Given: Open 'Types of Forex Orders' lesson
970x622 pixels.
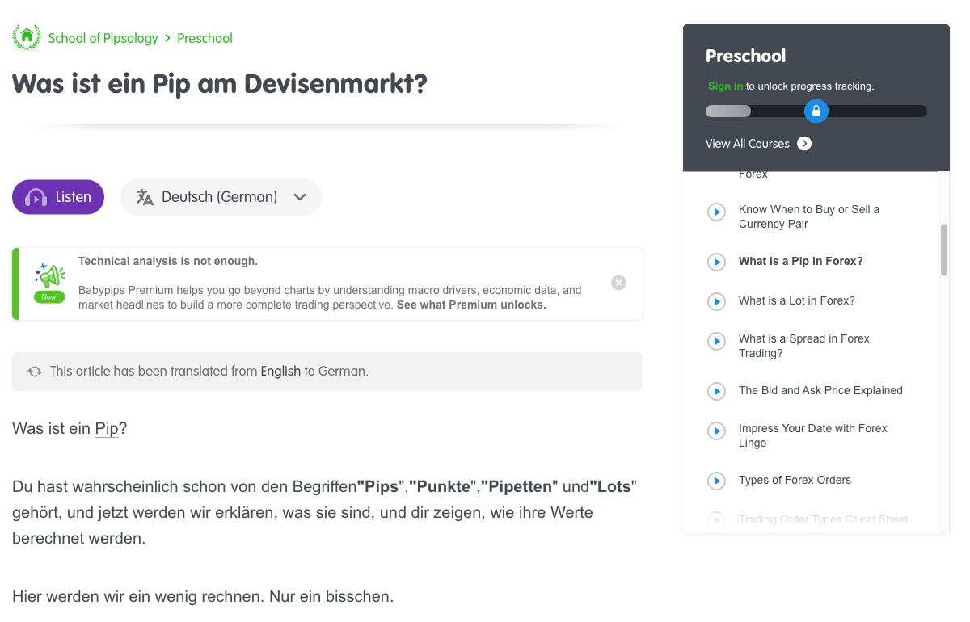Looking at the screenshot, I should click(x=795, y=480).
